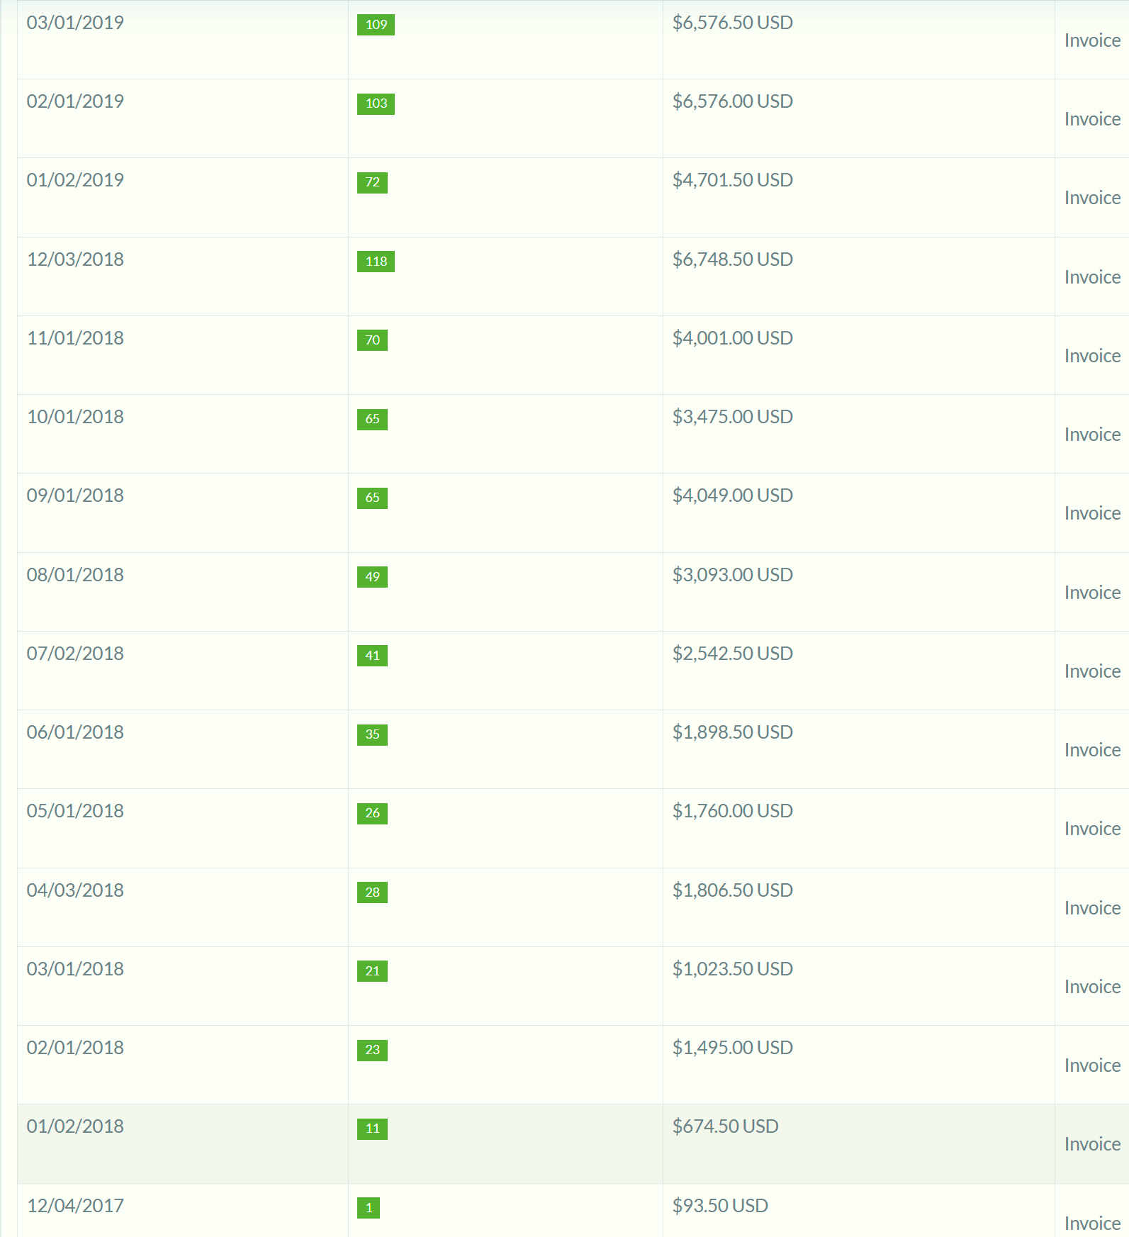Click the Invoice link for 05/01/2018
Viewport: 1129px width, 1237px height.
point(1091,829)
